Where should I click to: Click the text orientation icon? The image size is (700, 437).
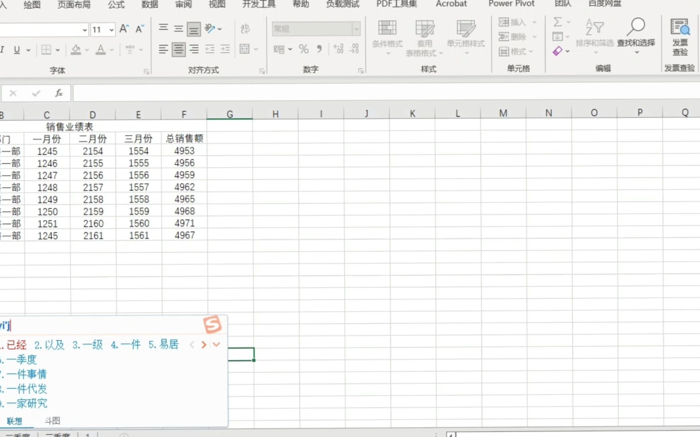[x=210, y=28]
